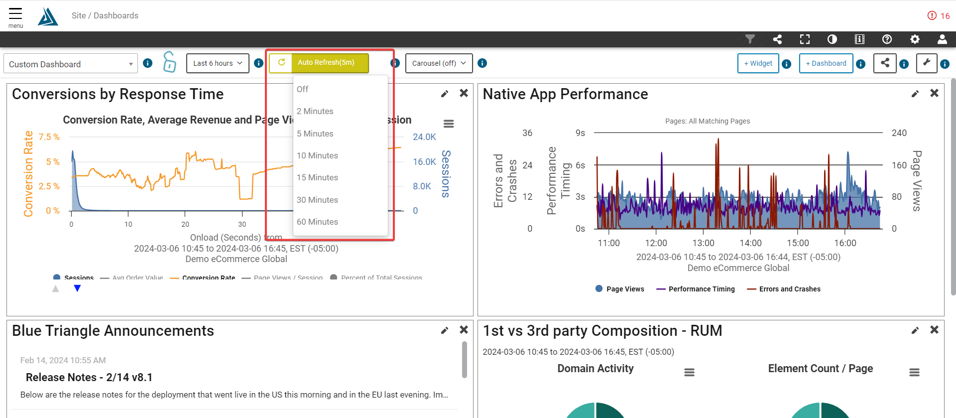Edit the 1st vs 3rd party Composition widget
This screenshot has width=956, height=418.
[x=915, y=330]
